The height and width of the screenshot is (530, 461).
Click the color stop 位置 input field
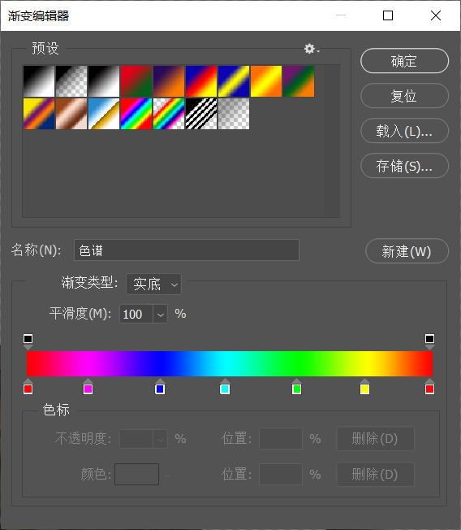(281, 474)
